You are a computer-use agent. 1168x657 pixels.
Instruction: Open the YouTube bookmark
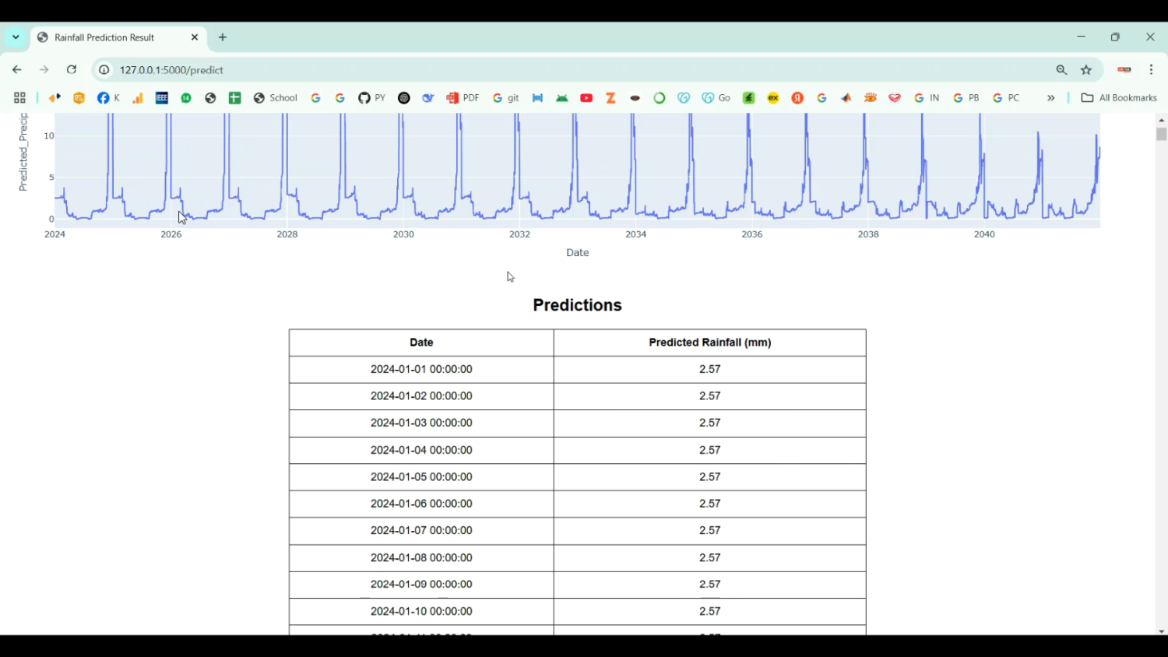(x=586, y=98)
